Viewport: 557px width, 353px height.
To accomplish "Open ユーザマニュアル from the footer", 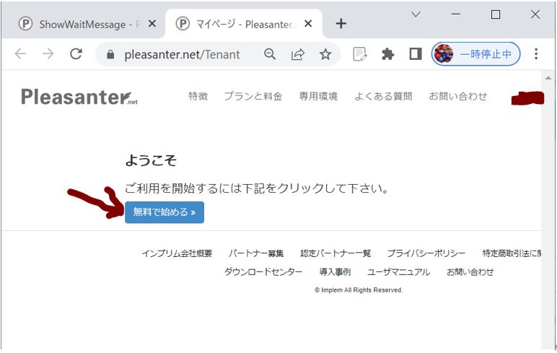I will point(398,272).
